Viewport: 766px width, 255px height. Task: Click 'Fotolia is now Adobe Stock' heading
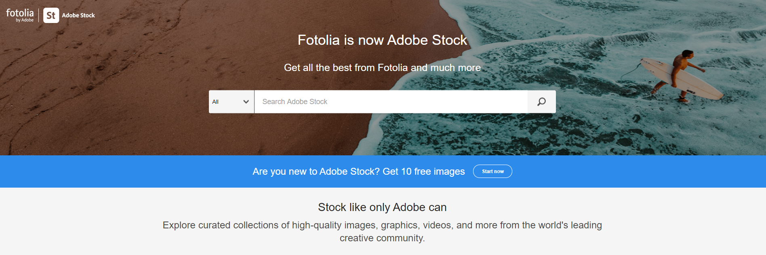pyautogui.click(x=382, y=40)
